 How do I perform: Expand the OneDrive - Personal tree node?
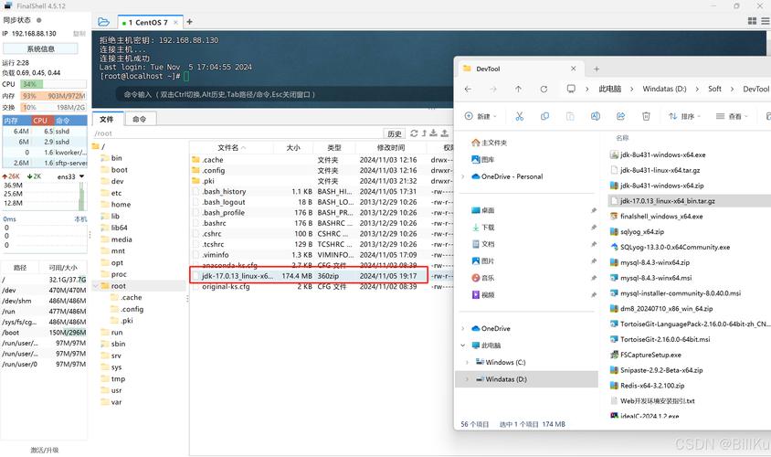[x=463, y=176]
